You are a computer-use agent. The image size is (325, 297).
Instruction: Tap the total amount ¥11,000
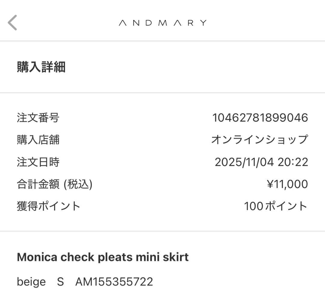click(x=287, y=184)
